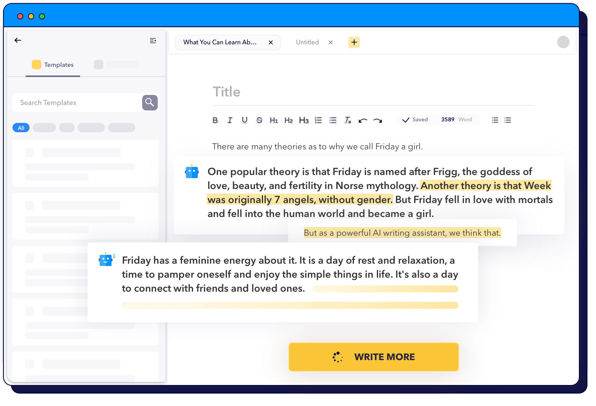Toggle strikethrough formatting
The image size is (596, 406).
[259, 120]
